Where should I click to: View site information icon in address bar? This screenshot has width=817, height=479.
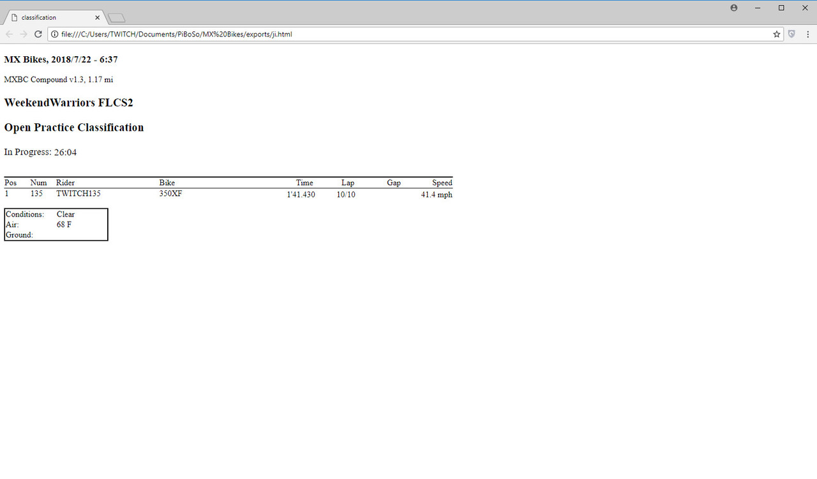(55, 34)
